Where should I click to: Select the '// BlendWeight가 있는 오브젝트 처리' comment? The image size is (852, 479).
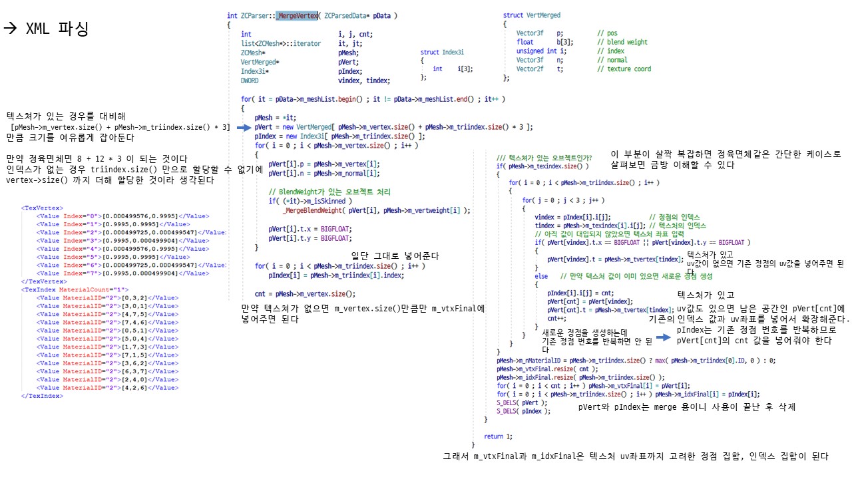pyautogui.click(x=329, y=191)
